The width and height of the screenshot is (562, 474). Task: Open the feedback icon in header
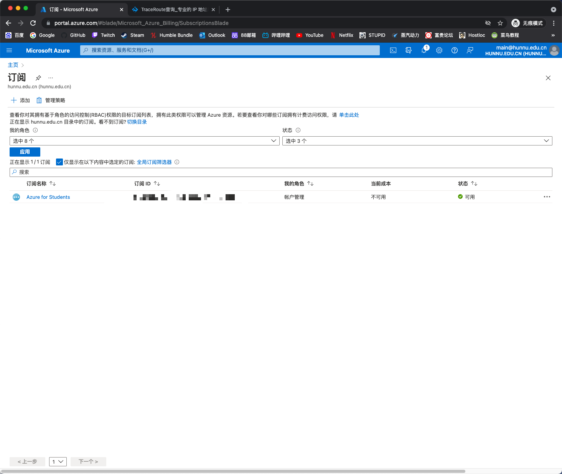(470, 50)
